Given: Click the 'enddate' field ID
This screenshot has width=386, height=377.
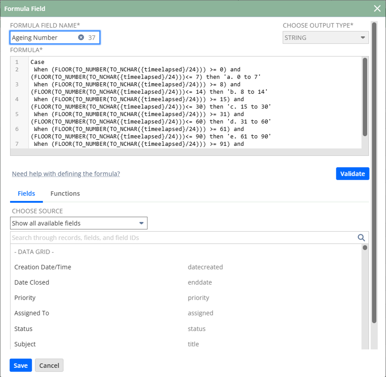Looking at the screenshot, I should [x=200, y=282].
